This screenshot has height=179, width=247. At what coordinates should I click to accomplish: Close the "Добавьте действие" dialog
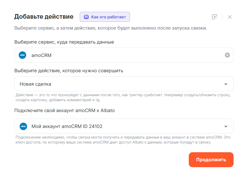coord(230,17)
